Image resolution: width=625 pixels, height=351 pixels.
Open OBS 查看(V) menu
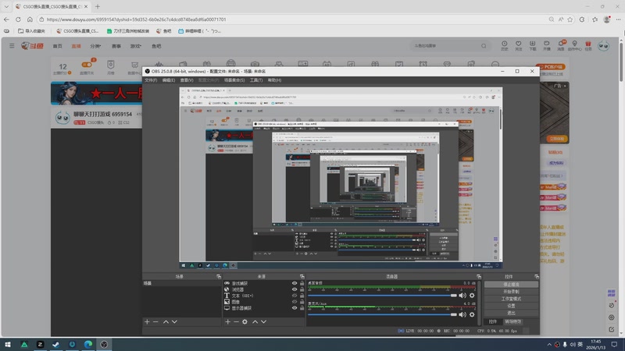(x=187, y=80)
